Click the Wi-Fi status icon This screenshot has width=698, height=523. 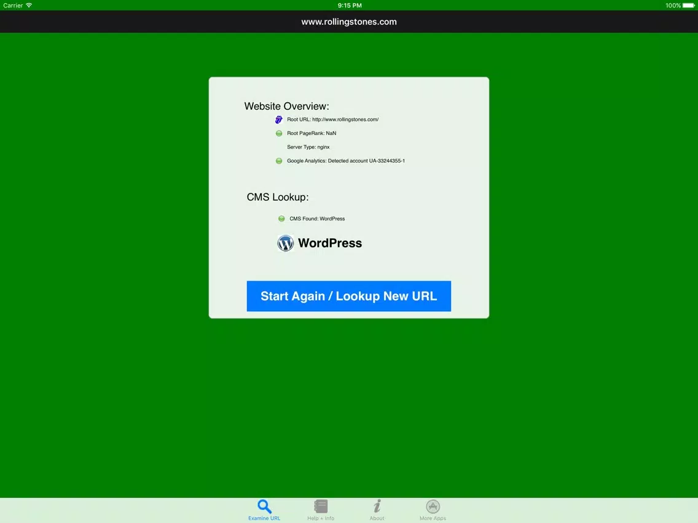[29, 6]
